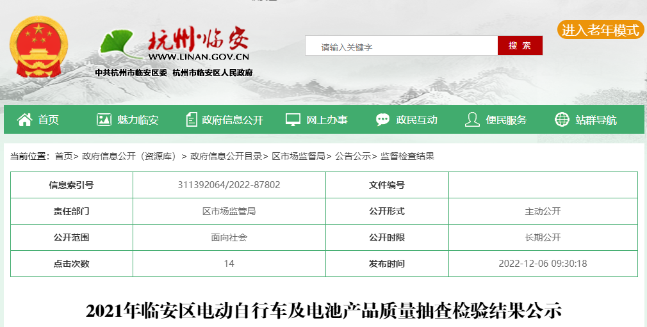Click the document icon beside 政府信息公开
The image size is (647, 327).
192,120
